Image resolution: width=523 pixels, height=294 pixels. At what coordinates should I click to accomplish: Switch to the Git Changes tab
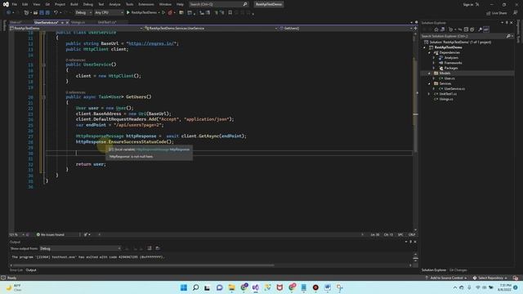458,270
